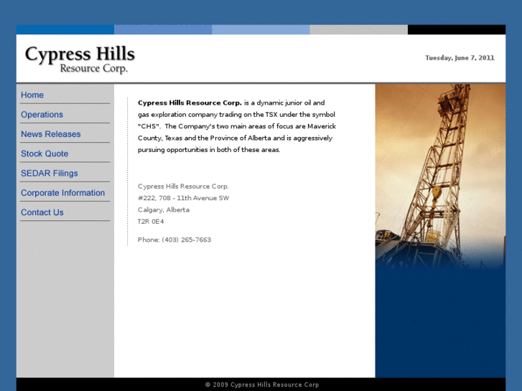This screenshot has height=391, width=522.
Task: Go to the Operations page
Action: click(x=42, y=115)
